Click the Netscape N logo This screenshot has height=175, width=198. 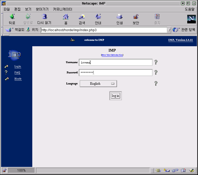(191, 19)
